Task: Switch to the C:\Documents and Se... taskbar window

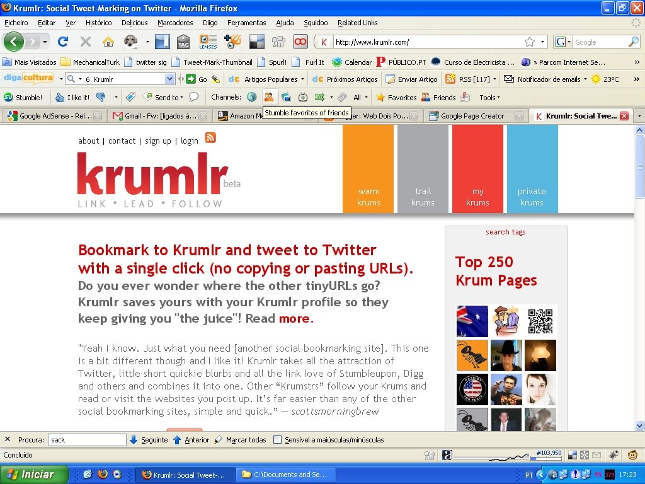Action: coord(286,475)
